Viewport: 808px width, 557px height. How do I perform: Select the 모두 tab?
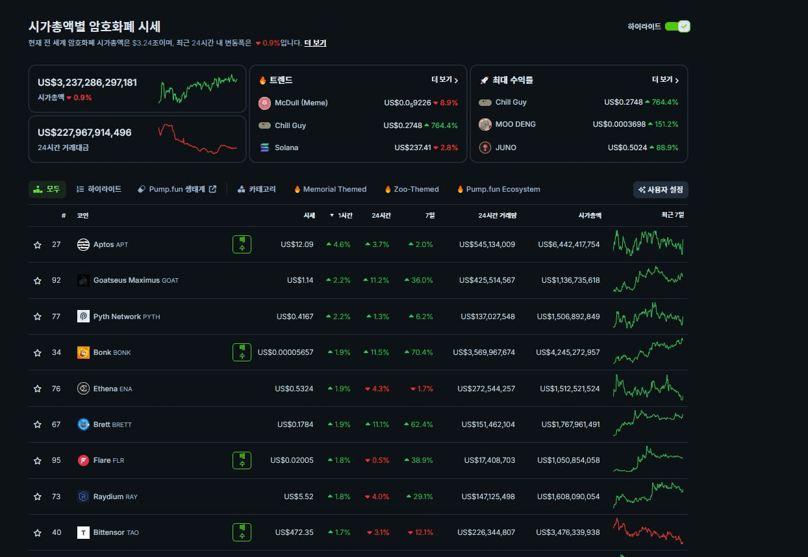coord(47,189)
